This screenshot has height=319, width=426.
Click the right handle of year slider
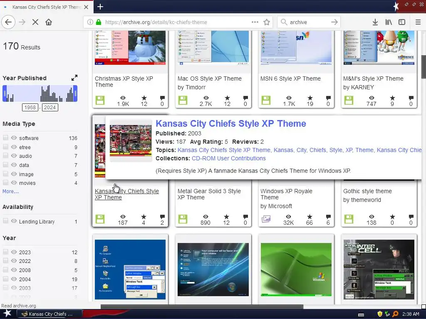[x=75, y=93]
